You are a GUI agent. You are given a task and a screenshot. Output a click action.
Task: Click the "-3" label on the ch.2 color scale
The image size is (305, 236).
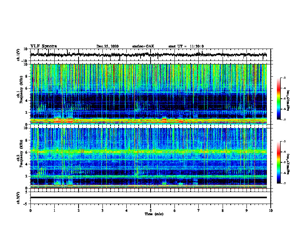pos(284,142)
